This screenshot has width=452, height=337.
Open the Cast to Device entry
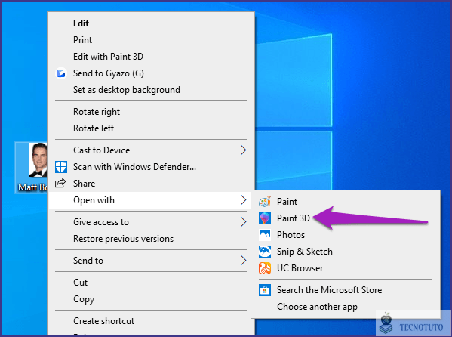(x=151, y=150)
